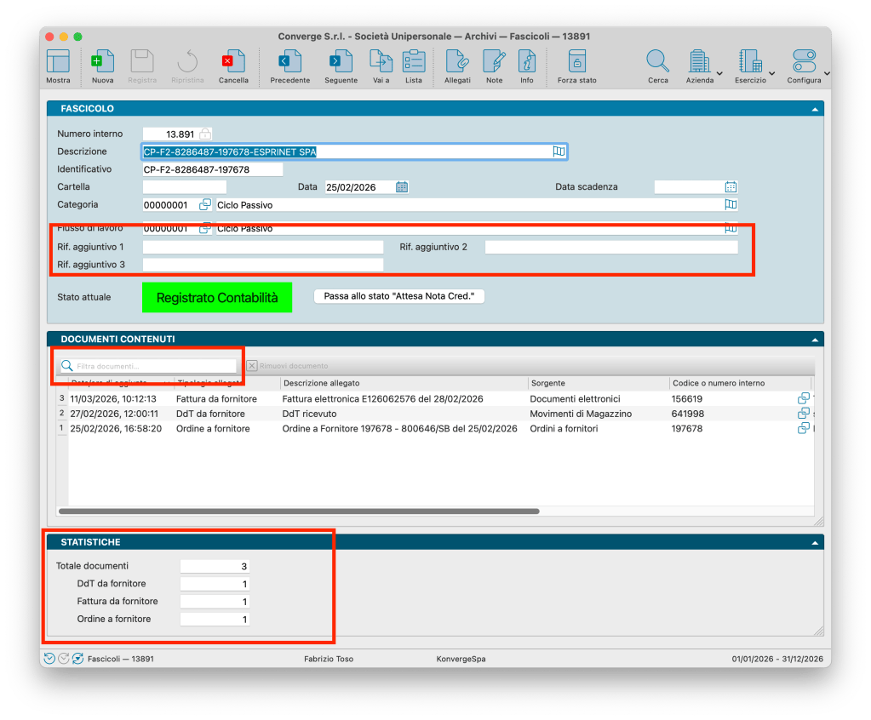Open the Esercizio dropdown arrow
The image size is (871, 720).
coord(771,73)
